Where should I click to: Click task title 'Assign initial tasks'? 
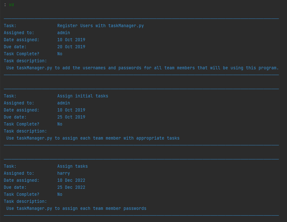(83, 96)
